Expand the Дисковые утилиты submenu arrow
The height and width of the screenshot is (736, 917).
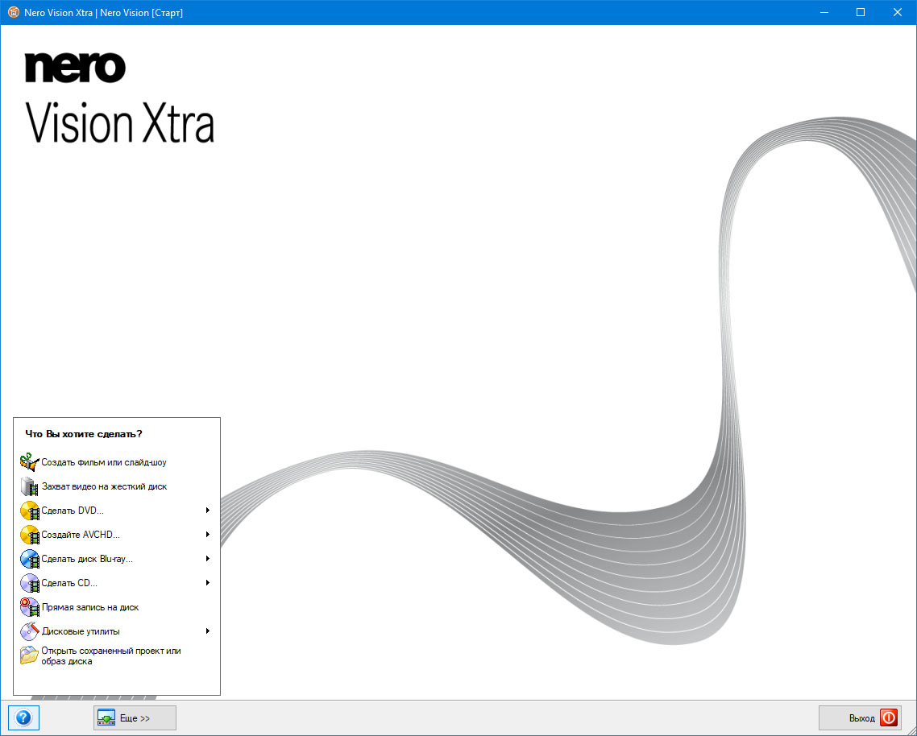208,631
